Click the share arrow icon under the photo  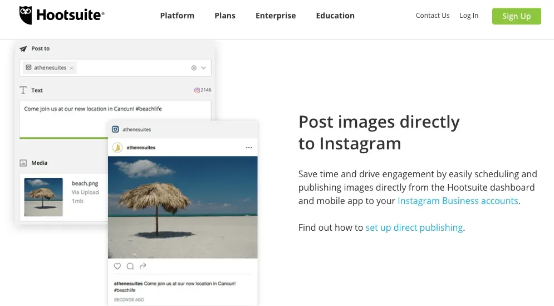tap(143, 266)
